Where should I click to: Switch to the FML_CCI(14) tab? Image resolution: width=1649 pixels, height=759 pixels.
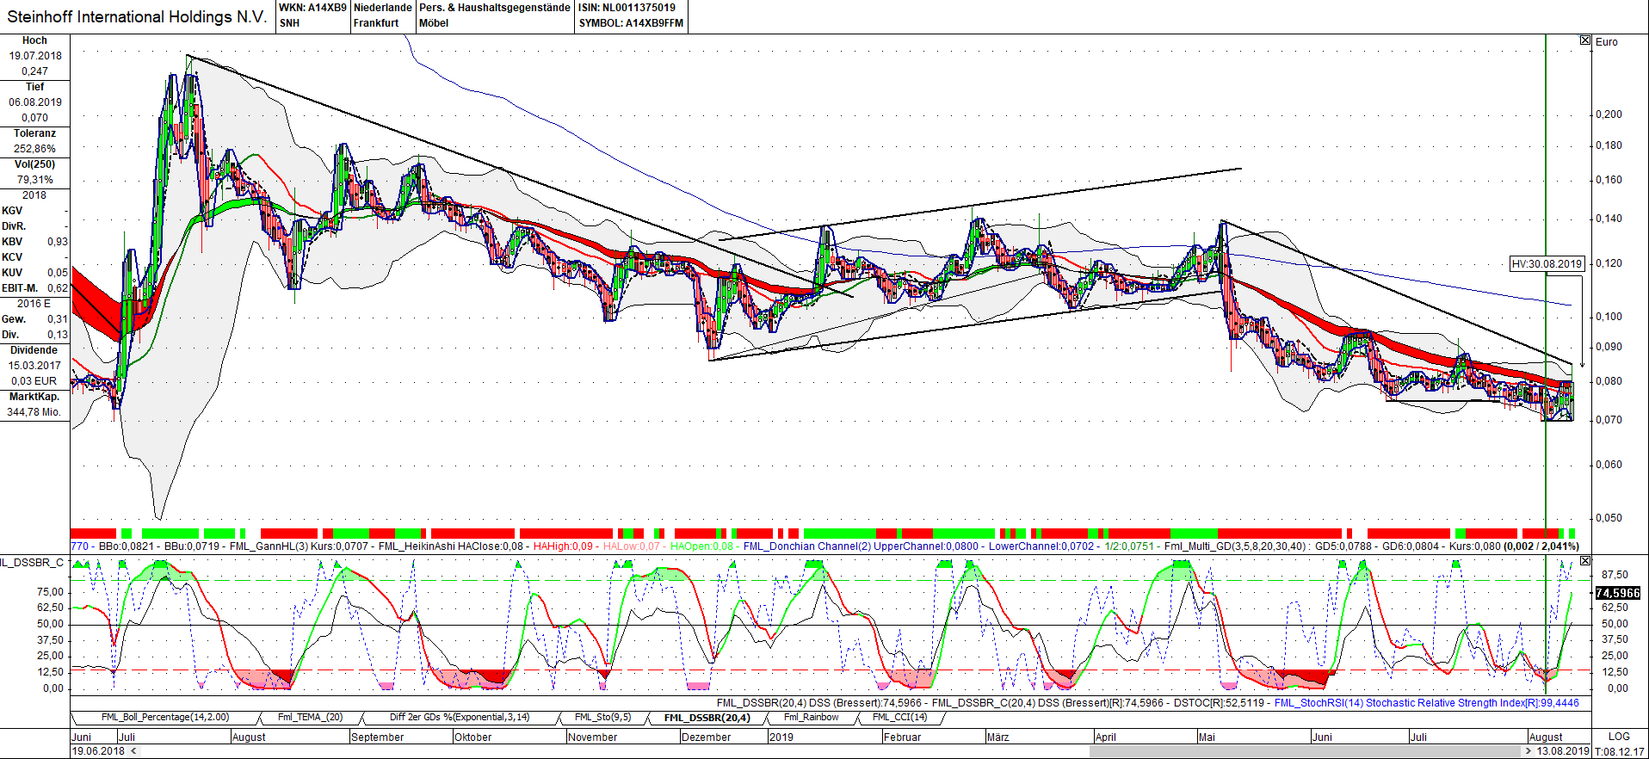tap(899, 718)
